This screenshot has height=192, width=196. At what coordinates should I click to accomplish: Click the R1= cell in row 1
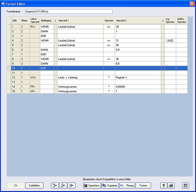point(35,27)
